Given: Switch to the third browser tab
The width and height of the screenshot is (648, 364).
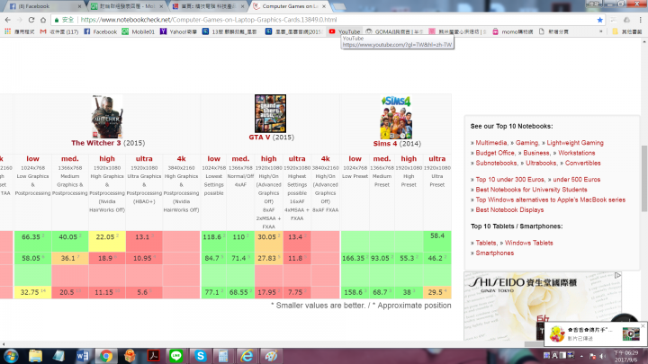Looking at the screenshot, I should click(209, 6).
